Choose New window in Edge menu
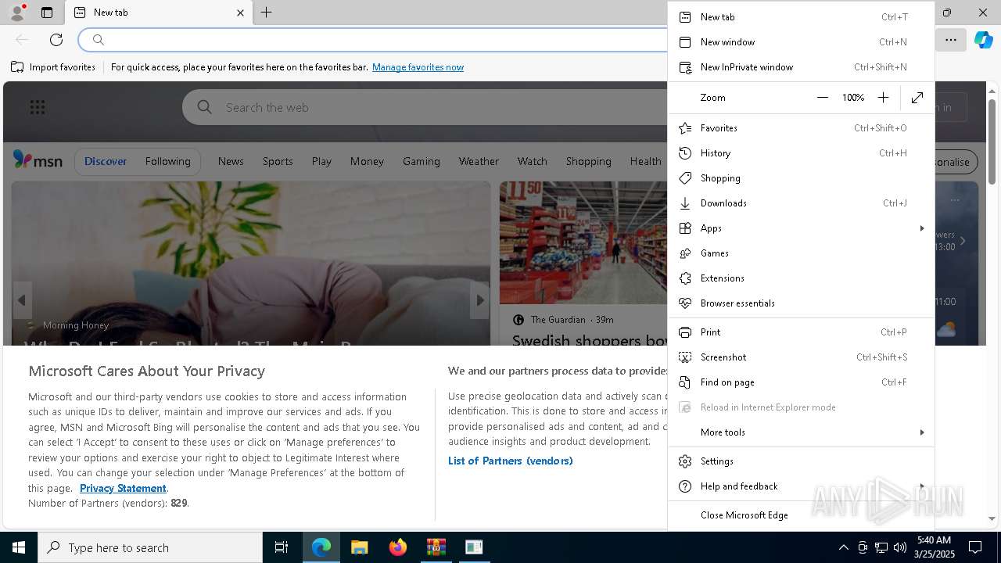This screenshot has height=563, width=1001. pos(801,42)
